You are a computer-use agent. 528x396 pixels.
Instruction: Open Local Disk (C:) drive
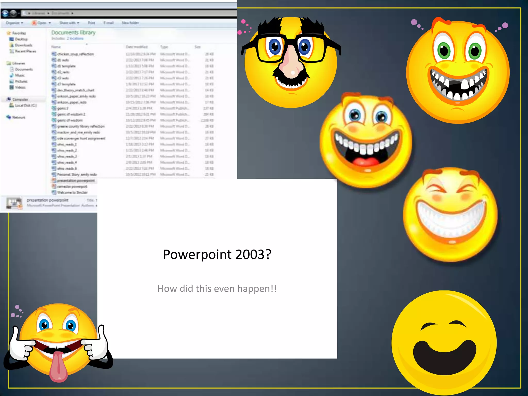click(x=26, y=105)
